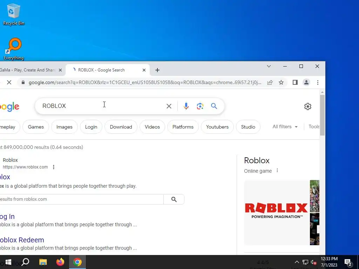Open the All filters dropdown
The width and height of the screenshot is (359, 269).
click(x=285, y=127)
